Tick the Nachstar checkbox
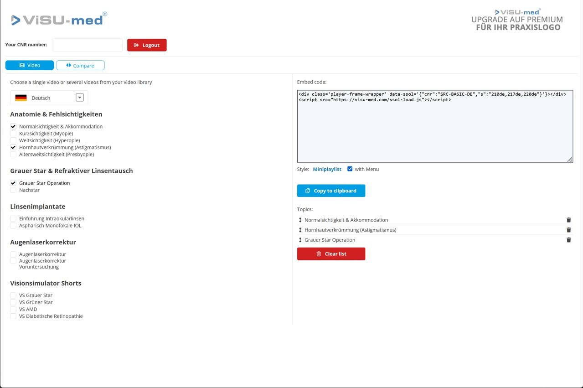 (x=13, y=190)
